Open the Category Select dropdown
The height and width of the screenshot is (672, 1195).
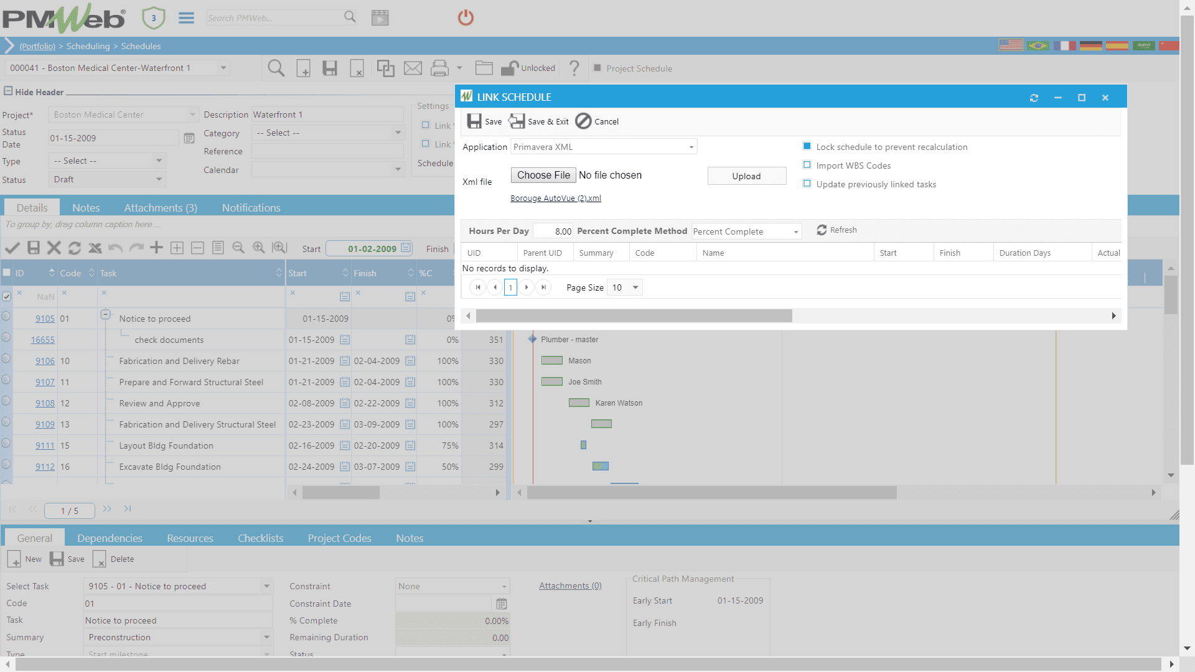(x=398, y=133)
